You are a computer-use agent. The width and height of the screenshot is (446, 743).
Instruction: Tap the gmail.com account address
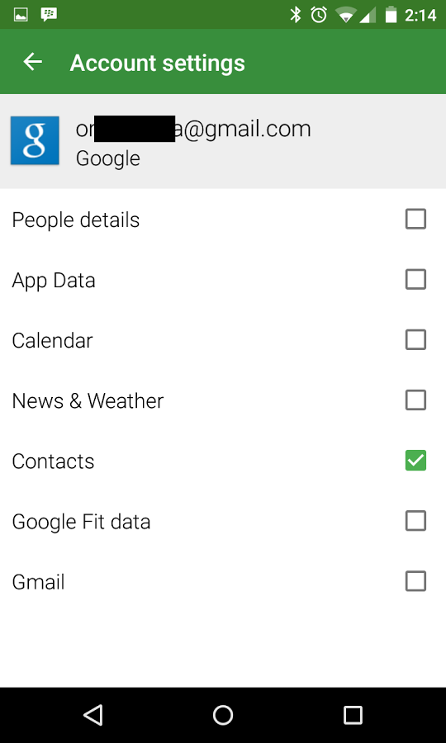(193, 129)
